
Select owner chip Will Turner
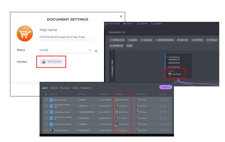(51, 62)
